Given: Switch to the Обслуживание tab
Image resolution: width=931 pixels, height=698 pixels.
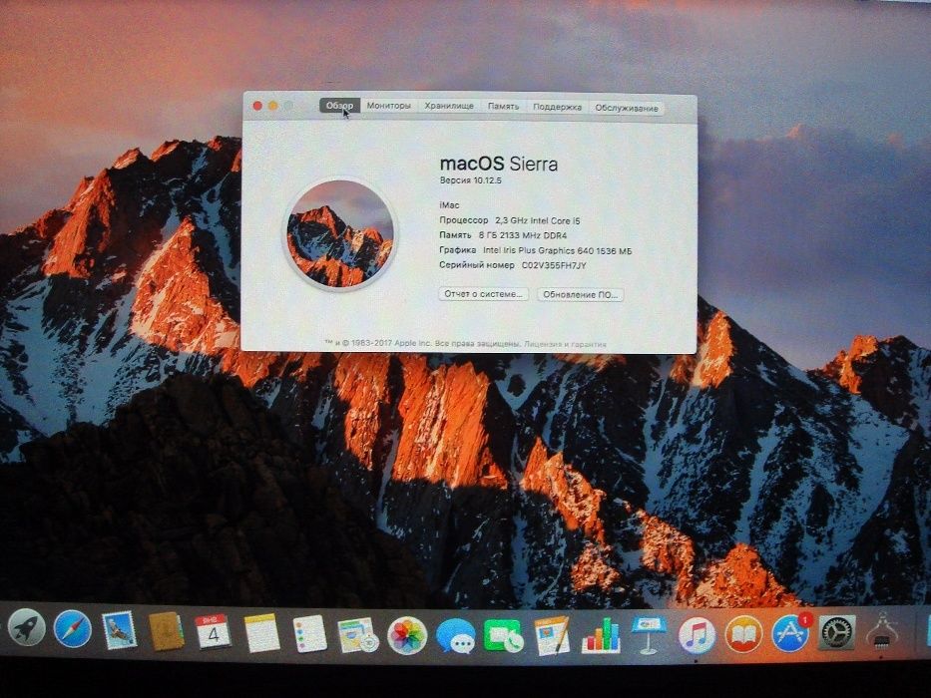Looking at the screenshot, I should 627,108.
